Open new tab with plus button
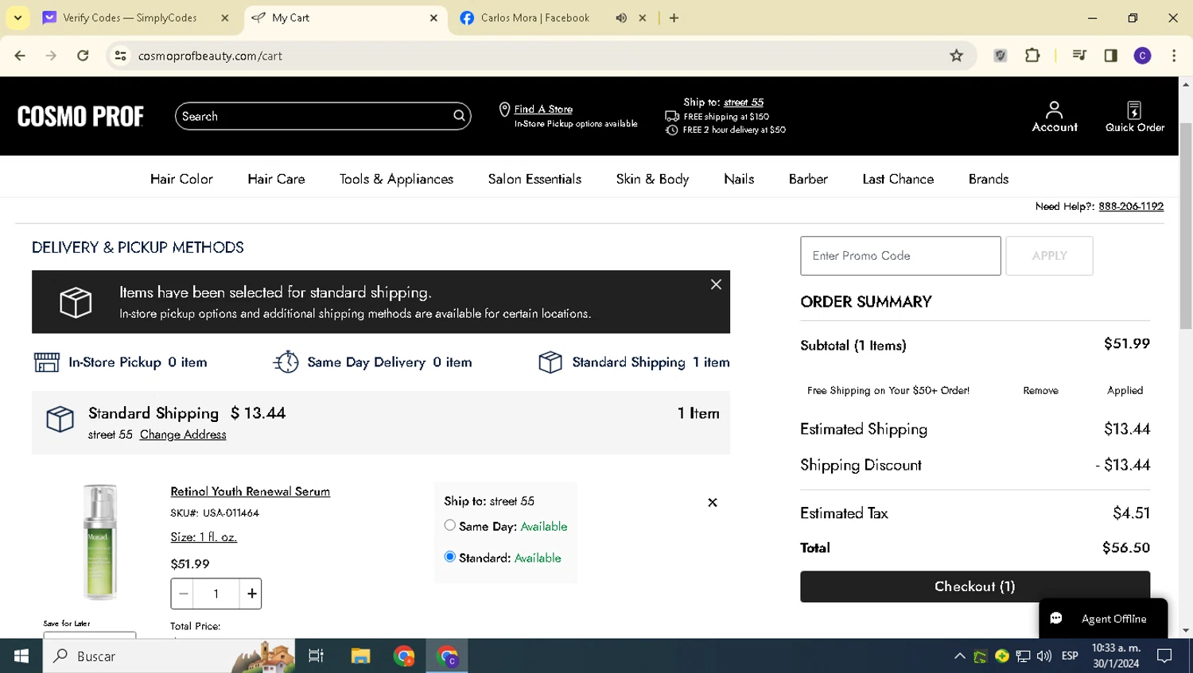Viewport: 1193px width, 673px height. (x=674, y=17)
